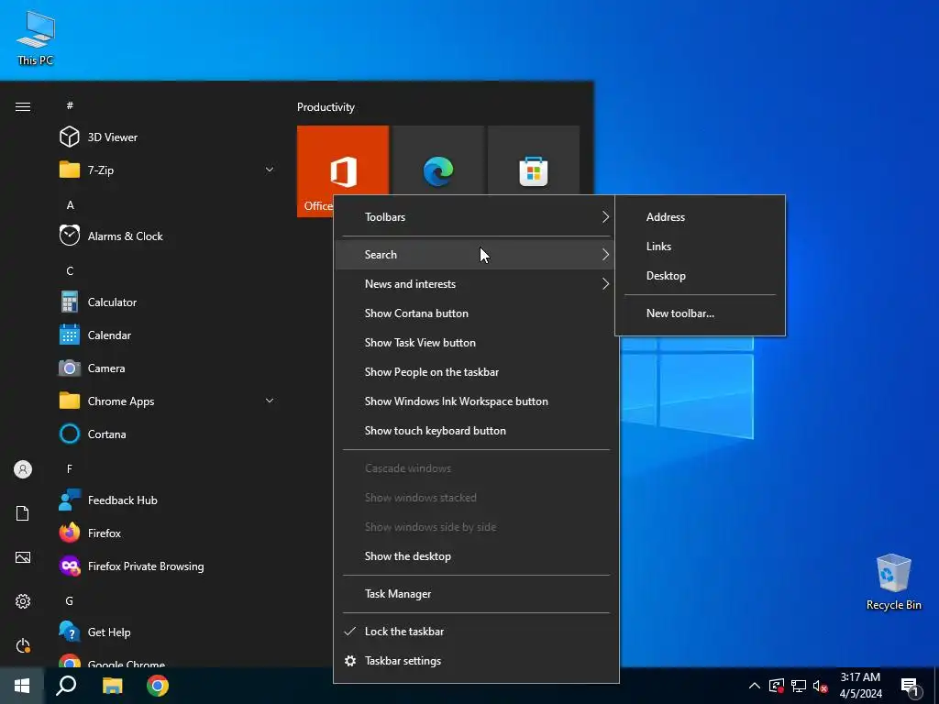Image resolution: width=939 pixels, height=704 pixels.
Task: Toggle Show touch keyboard button
Action: (x=476, y=431)
